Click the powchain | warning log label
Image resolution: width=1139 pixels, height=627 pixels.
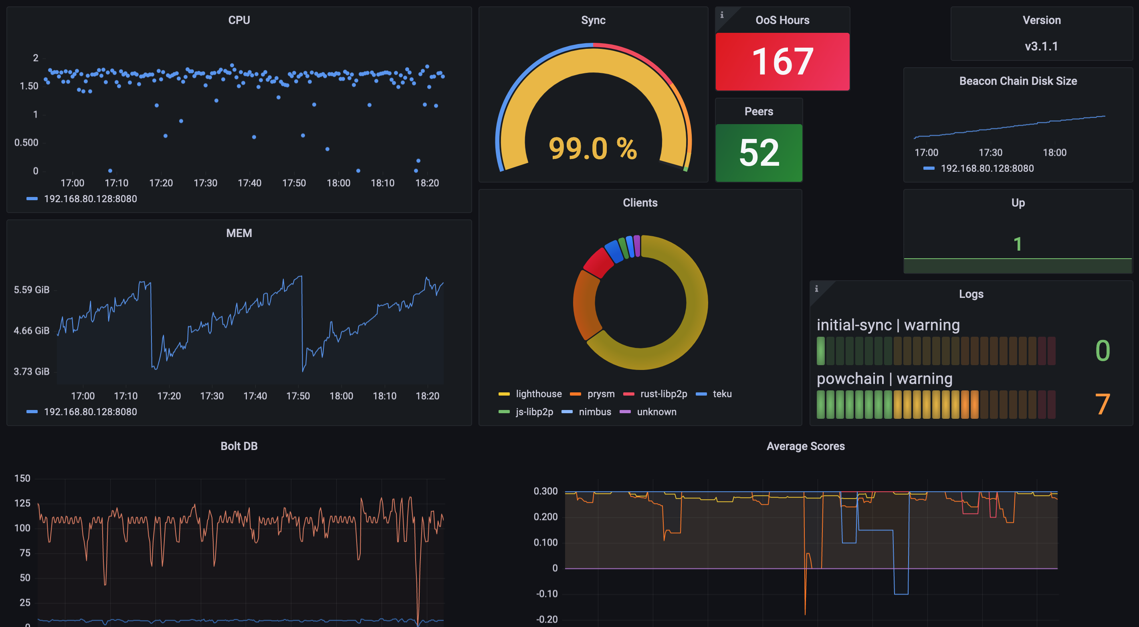pos(885,379)
